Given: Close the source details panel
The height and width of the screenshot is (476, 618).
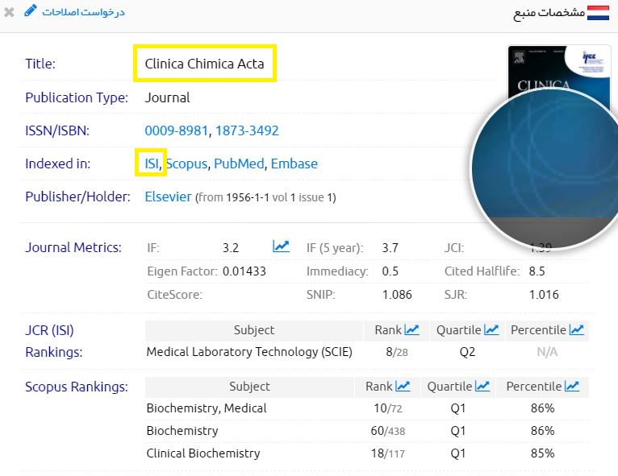Looking at the screenshot, I should point(9,13).
